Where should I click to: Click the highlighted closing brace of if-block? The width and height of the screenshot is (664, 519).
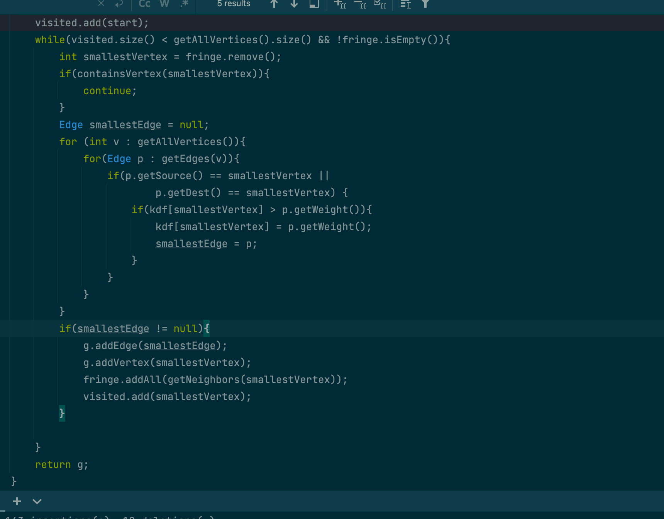click(x=62, y=414)
